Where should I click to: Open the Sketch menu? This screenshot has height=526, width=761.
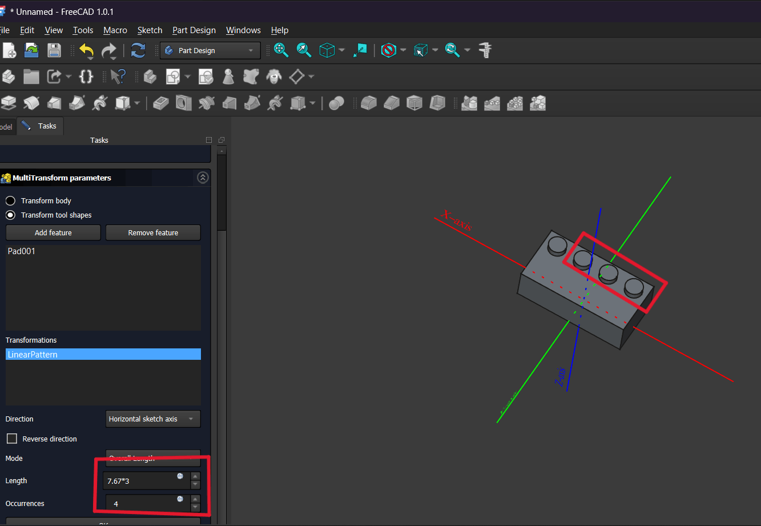click(x=150, y=30)
